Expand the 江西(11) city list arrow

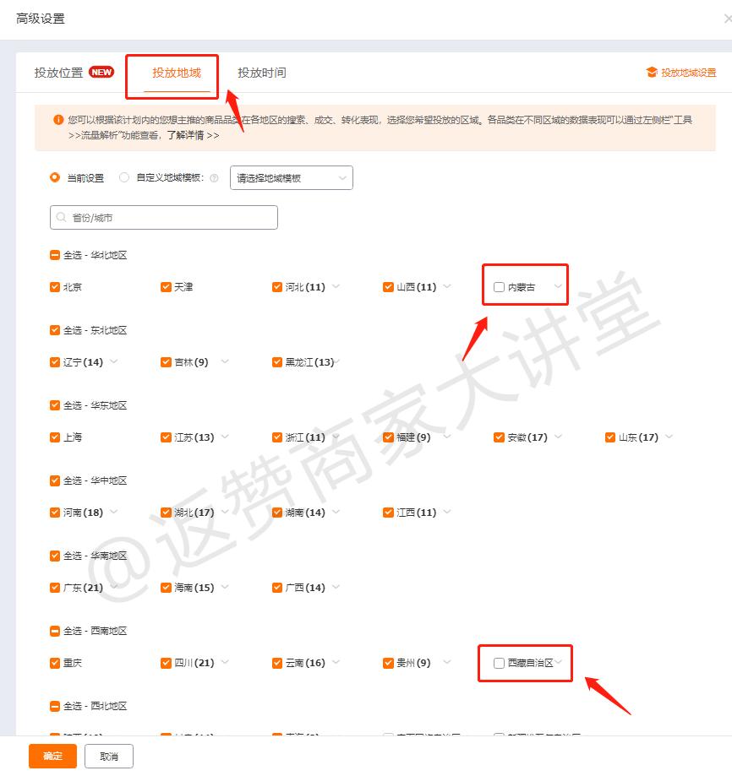coord(447,513)
